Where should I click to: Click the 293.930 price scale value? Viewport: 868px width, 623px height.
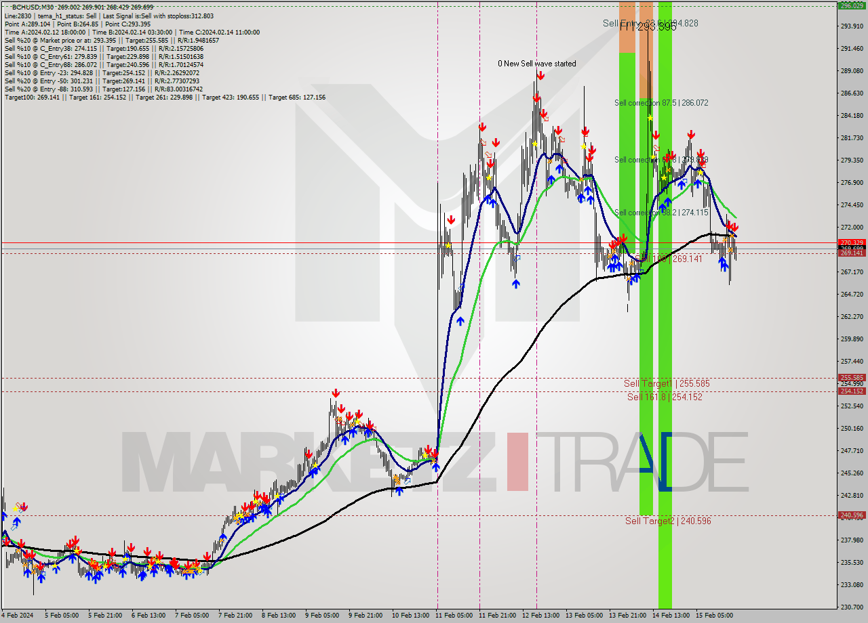[852, 26]
